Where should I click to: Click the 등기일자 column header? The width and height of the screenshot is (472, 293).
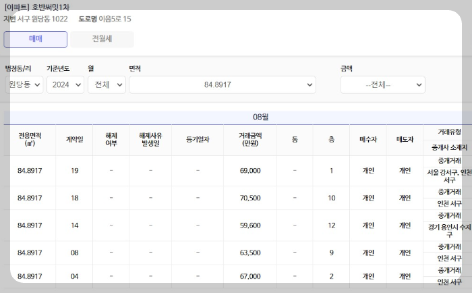pyautogui.click(x=198, y=140)
